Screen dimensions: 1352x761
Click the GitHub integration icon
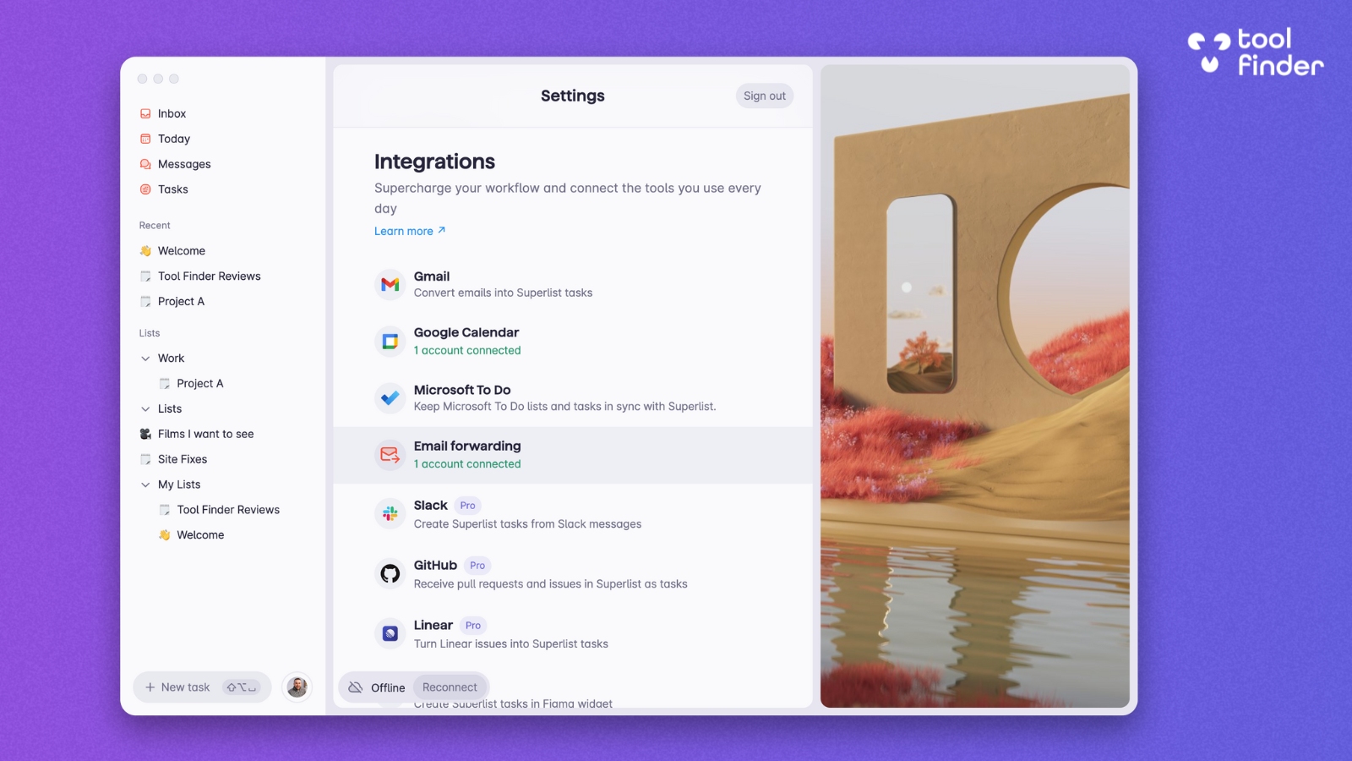point(390,573)
